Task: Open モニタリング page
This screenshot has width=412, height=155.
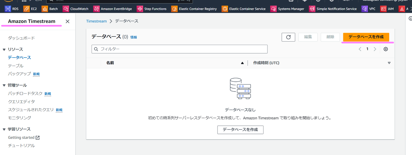Action: tap(19, 118)
